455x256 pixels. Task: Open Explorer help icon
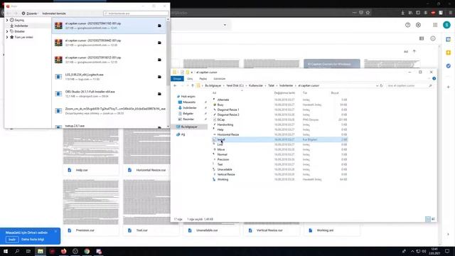(434, 79)
